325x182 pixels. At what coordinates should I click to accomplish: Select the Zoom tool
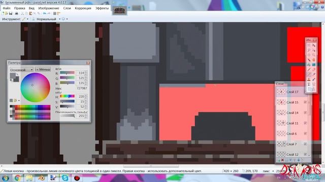314,55
